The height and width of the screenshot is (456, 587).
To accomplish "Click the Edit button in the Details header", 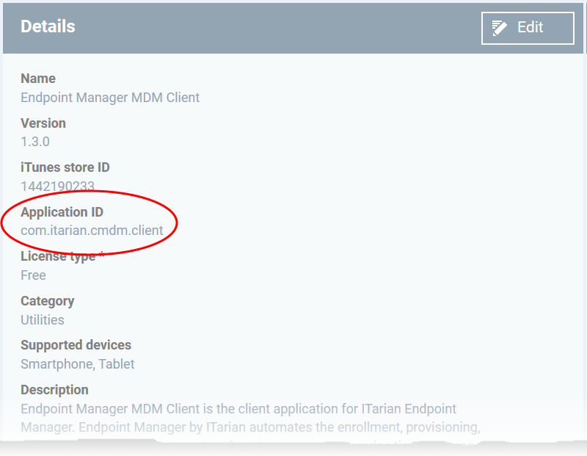I will click(x=528, y=28).
